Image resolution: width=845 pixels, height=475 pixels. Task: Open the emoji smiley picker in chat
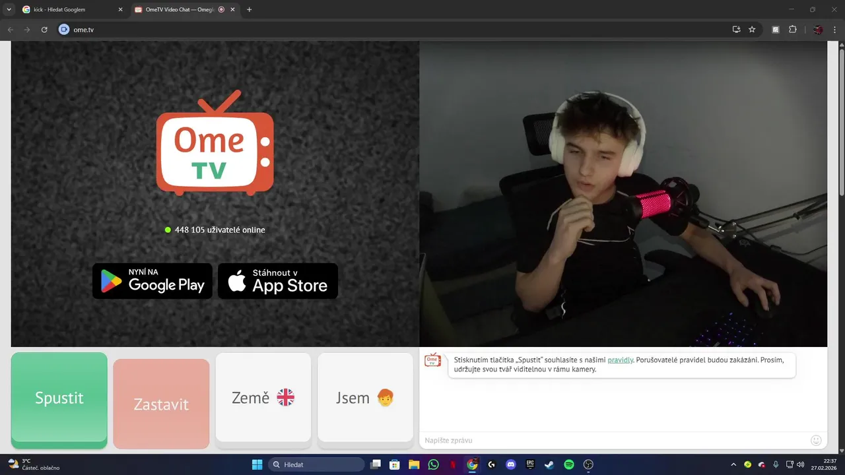pos(816,440)
